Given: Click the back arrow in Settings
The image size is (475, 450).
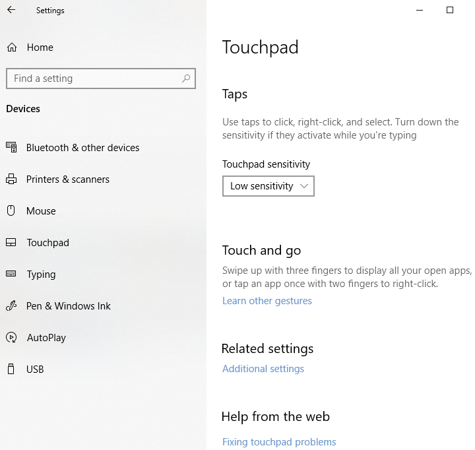Looking at the screenshot, I should [x=11, y=11].
